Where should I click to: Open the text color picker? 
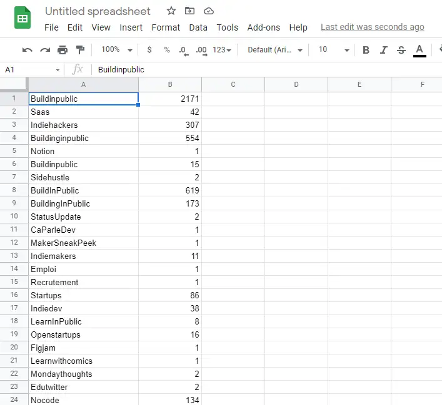pyautogui.click(x=419, y=50)
